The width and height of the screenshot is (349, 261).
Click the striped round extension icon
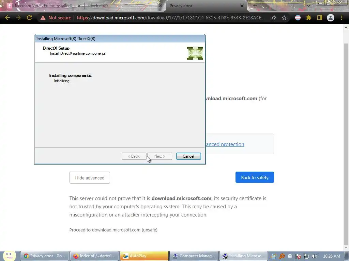[298, 18]
